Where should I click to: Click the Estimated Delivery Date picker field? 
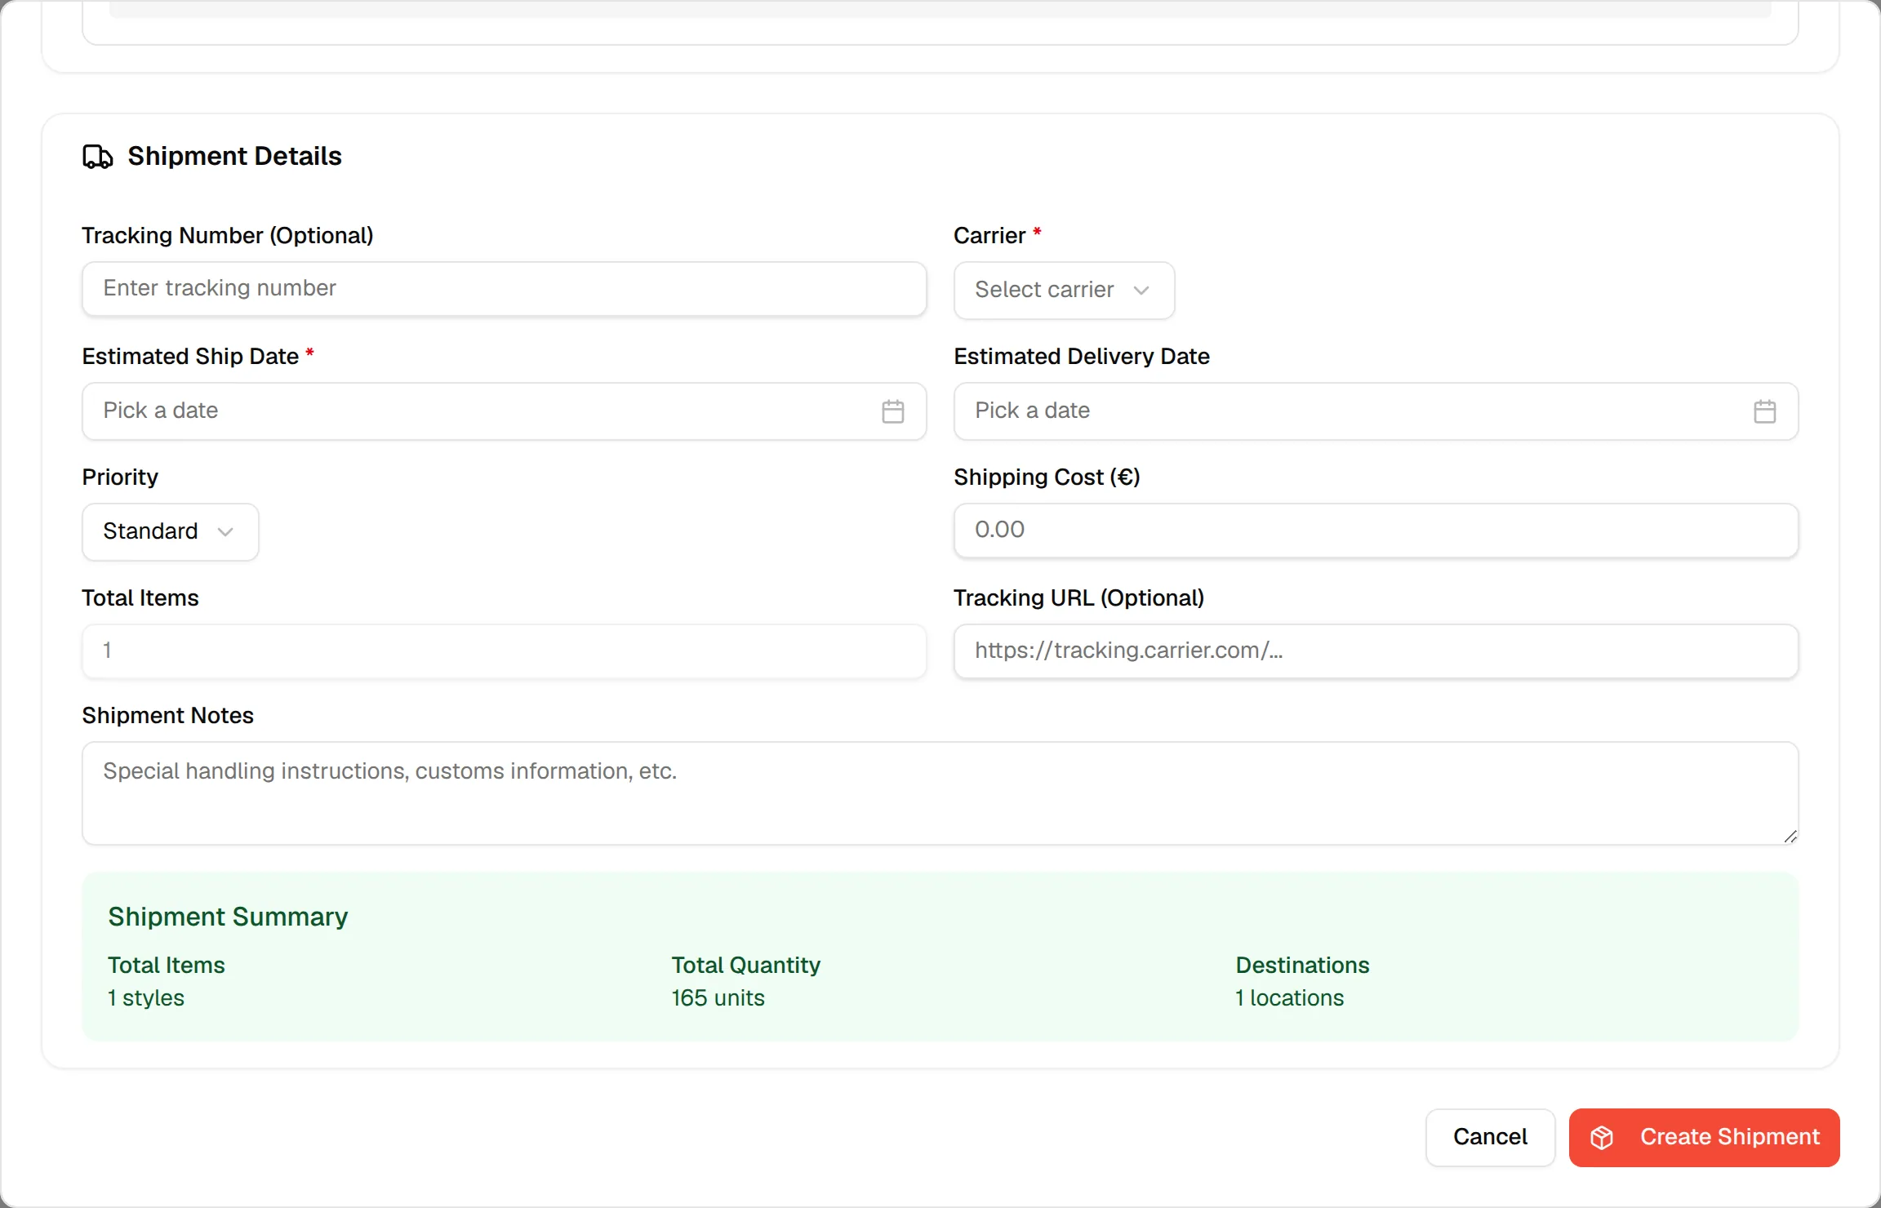coord(1376,411)
